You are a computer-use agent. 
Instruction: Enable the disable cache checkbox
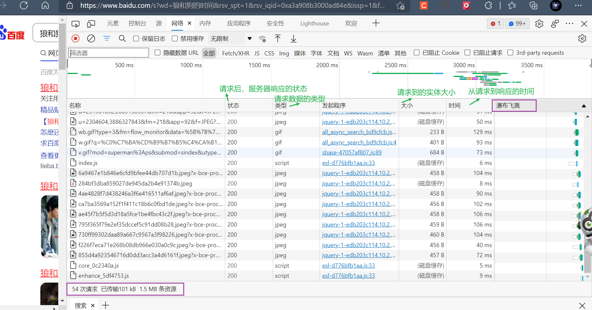click(175, 38)
